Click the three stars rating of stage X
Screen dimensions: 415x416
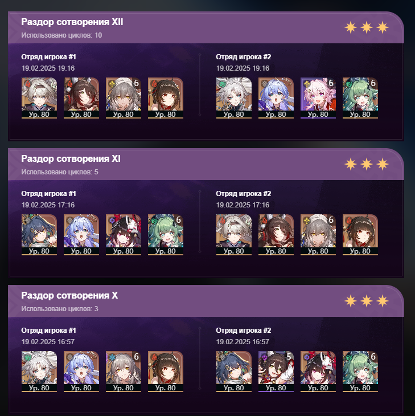[x=367, y=301]
